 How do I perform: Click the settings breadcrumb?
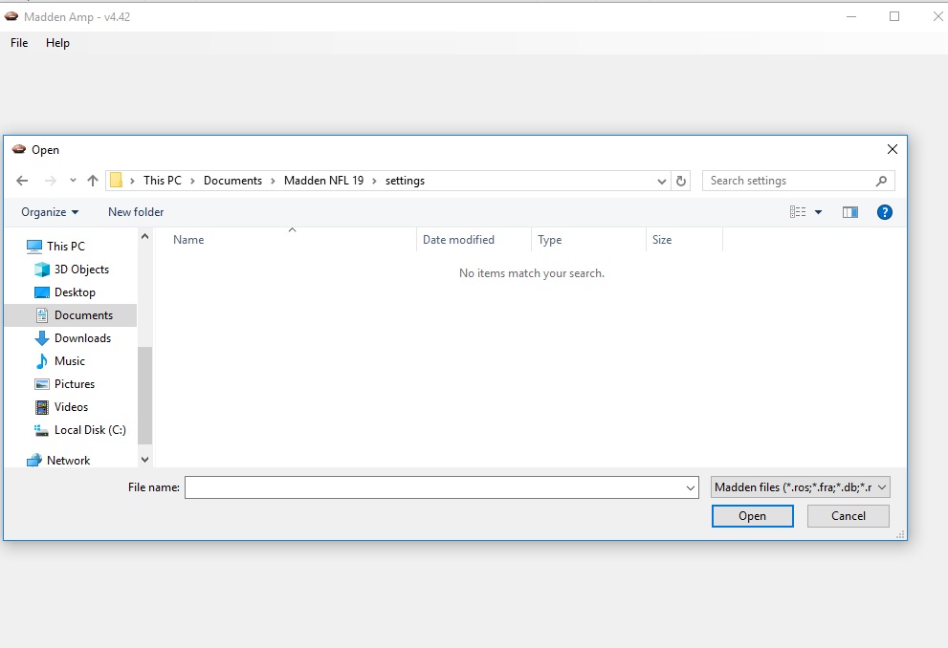click(405, 181)
